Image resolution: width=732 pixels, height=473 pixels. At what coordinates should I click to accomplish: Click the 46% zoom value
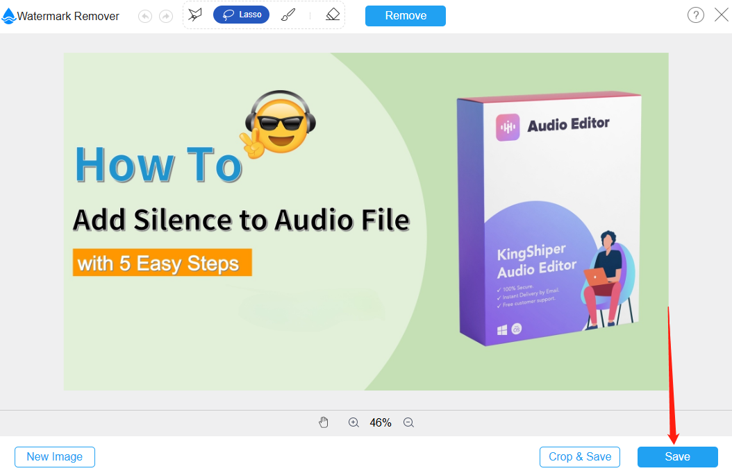pyautogui.click(x=381, y=422)
